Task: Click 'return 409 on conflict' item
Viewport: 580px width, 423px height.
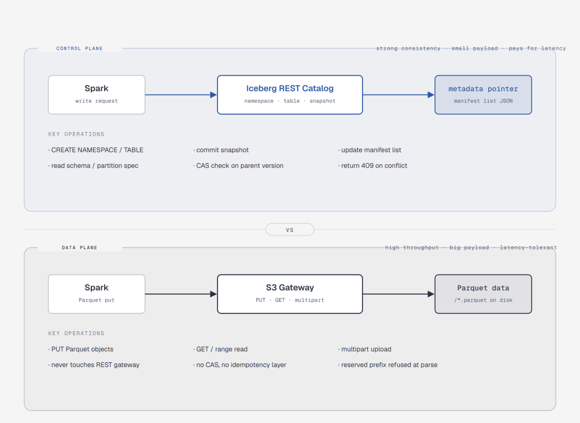Action: click(373, 166)
